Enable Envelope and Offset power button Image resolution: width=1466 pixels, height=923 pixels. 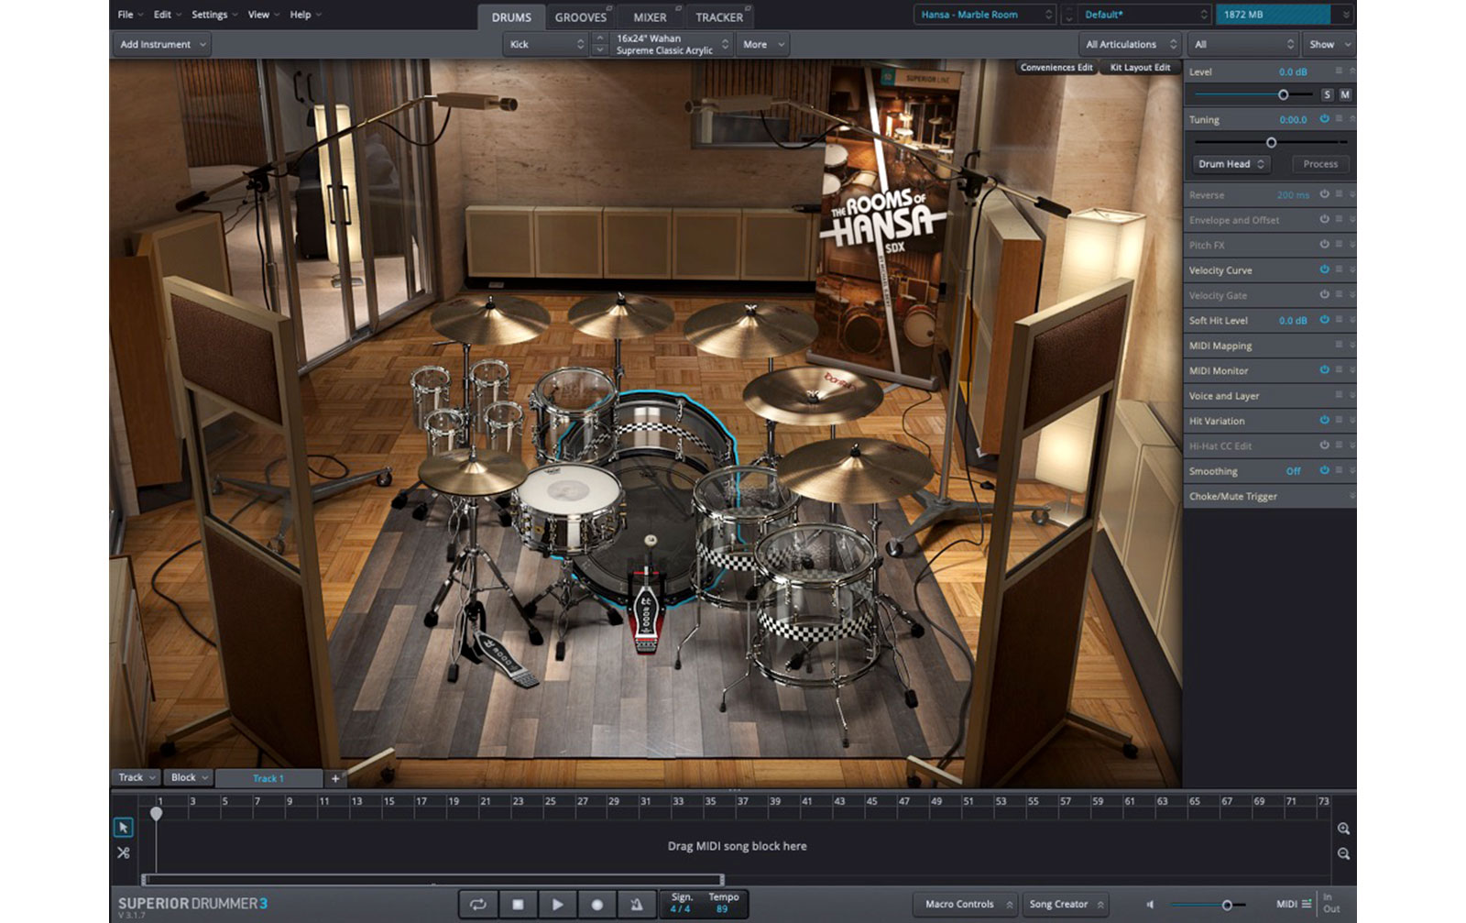tap(1324, 220)
